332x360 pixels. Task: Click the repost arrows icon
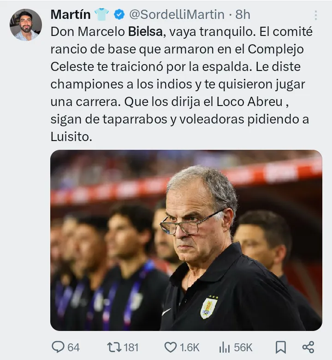tap(113, 347)
